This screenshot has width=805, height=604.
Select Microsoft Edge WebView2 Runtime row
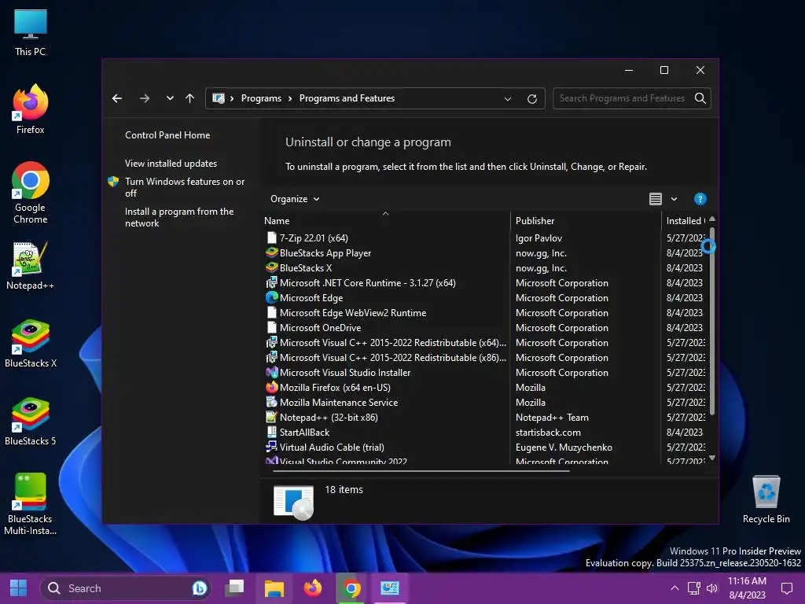pyautogui.click(x=485, y=313)
